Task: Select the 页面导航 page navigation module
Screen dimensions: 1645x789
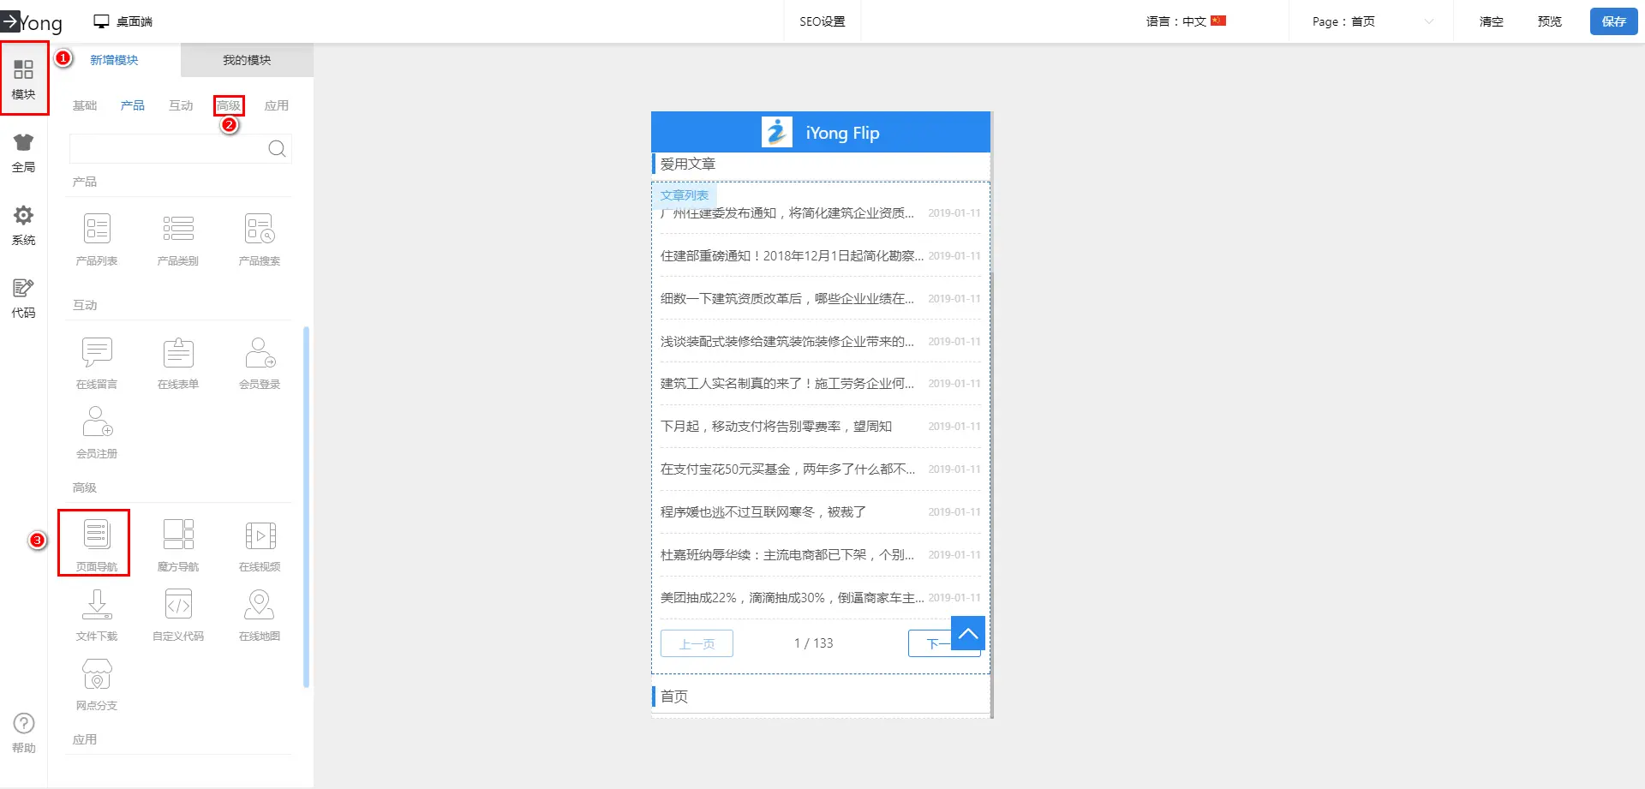Action: pos(96,542)
